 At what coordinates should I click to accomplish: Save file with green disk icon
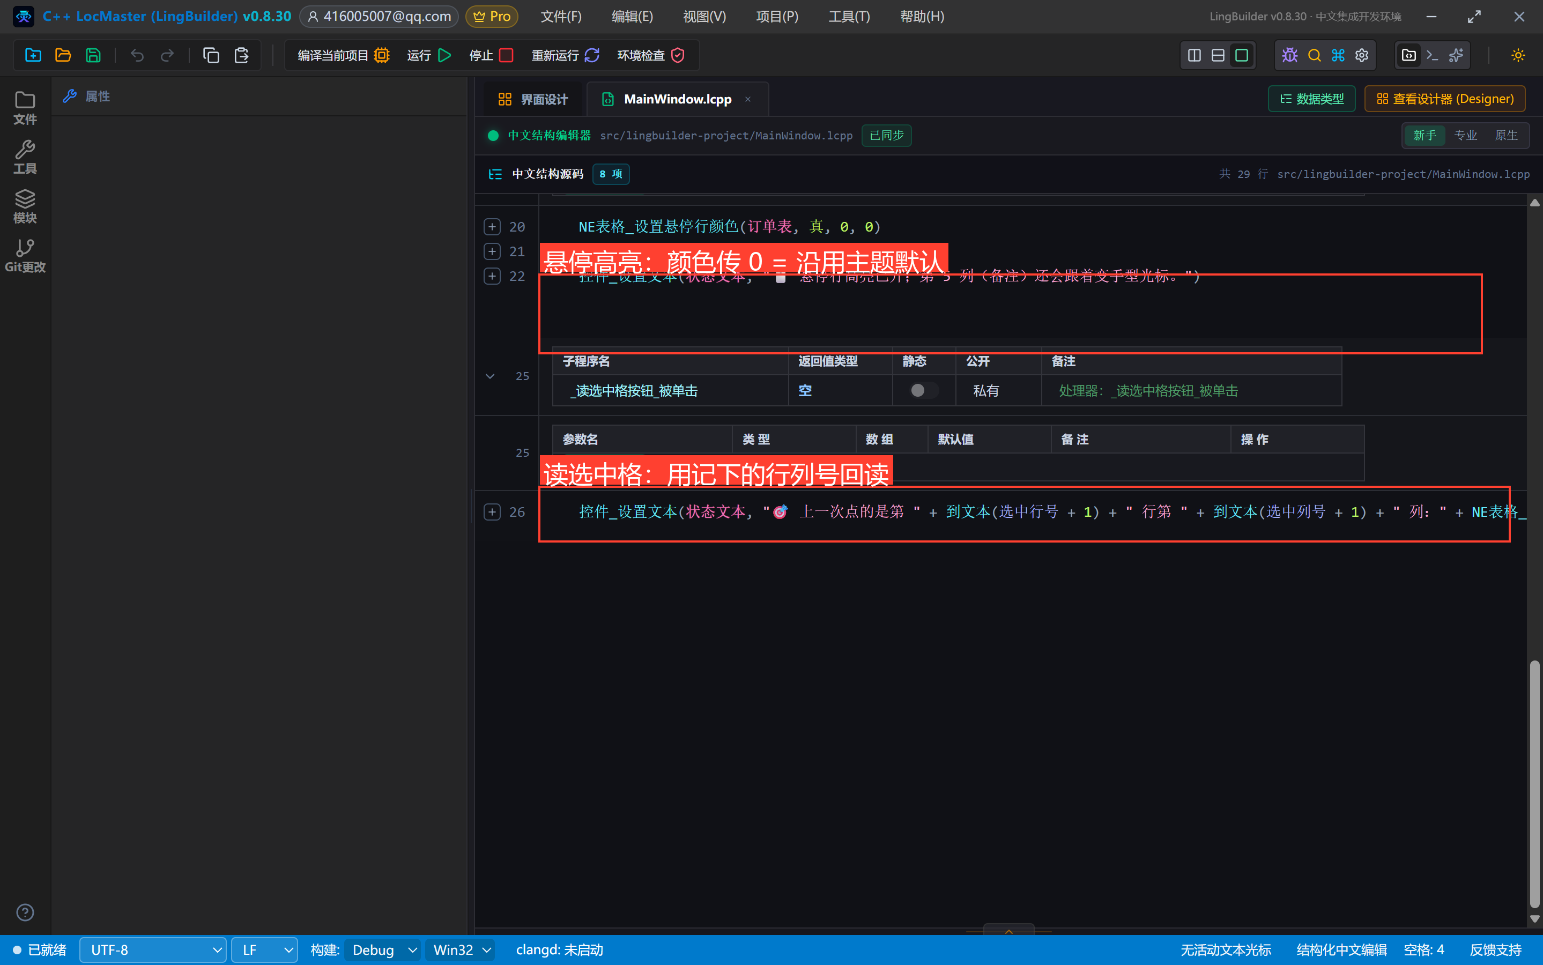[x=93, y=56]
